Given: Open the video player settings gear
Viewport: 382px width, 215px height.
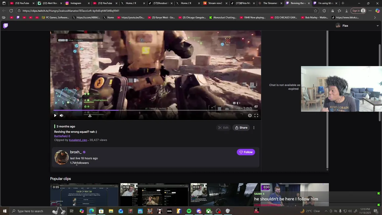Looking at the screenshot, I should coord(250,116).
